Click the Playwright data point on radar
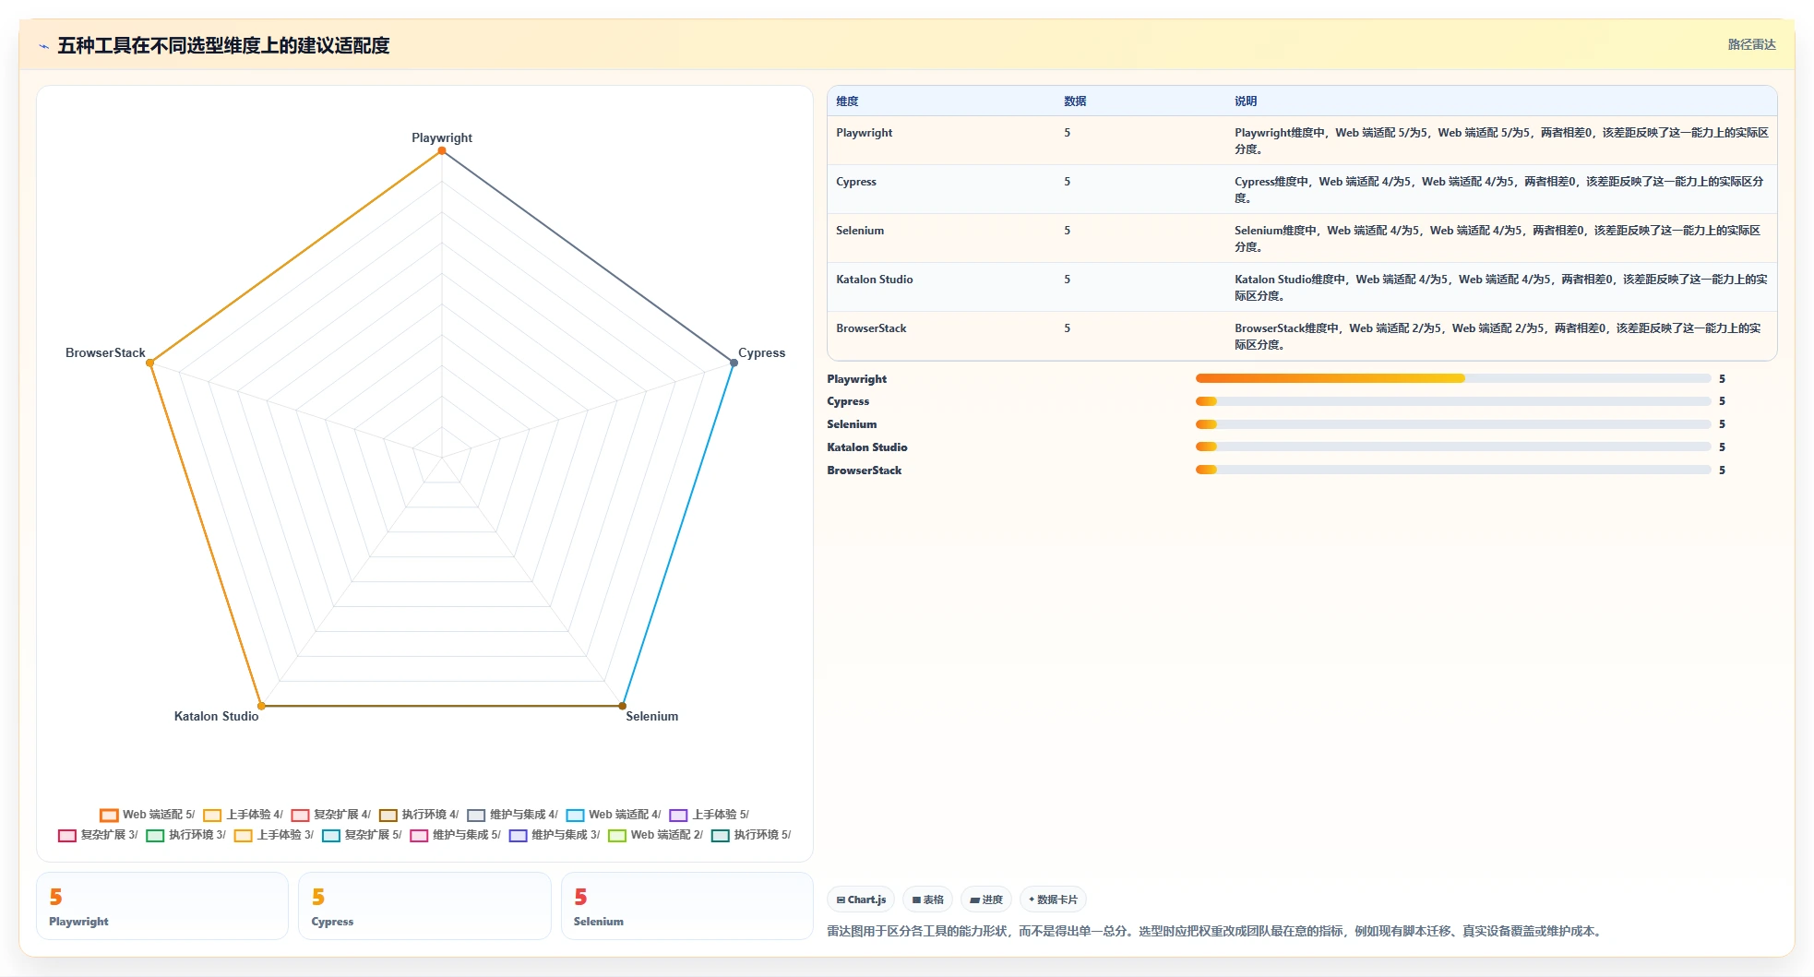This screenshot has width=1814, height=977. pyautogui.click(x=442, y=150)
